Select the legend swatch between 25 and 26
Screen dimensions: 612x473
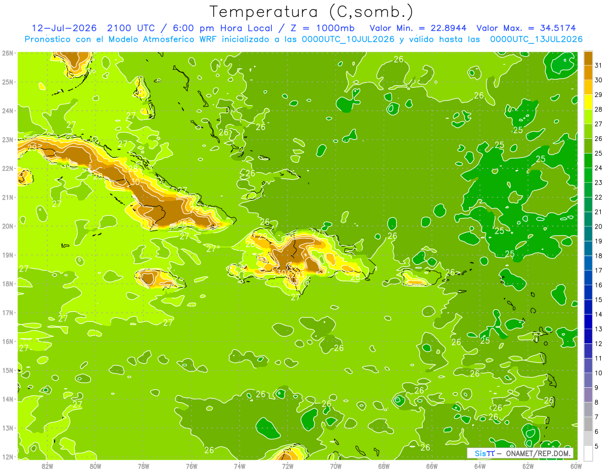(x=588, y=146)
